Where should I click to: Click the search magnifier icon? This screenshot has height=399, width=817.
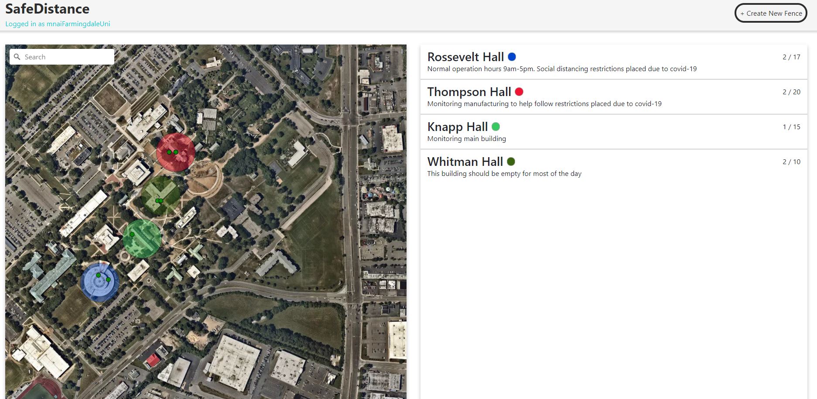[x=17, y=57]
